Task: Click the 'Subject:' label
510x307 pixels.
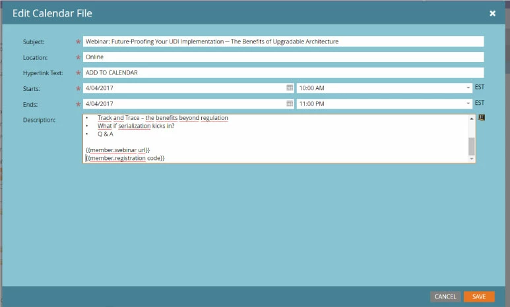Action: point(34,42)
